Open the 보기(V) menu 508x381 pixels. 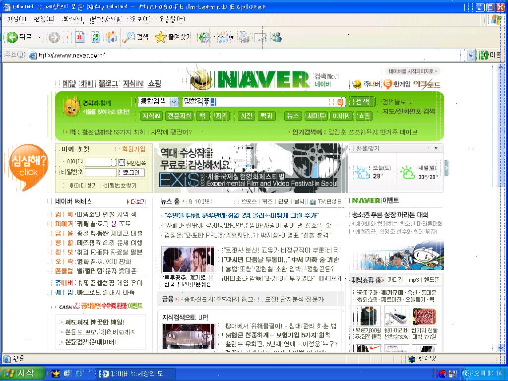pos(72,19)
